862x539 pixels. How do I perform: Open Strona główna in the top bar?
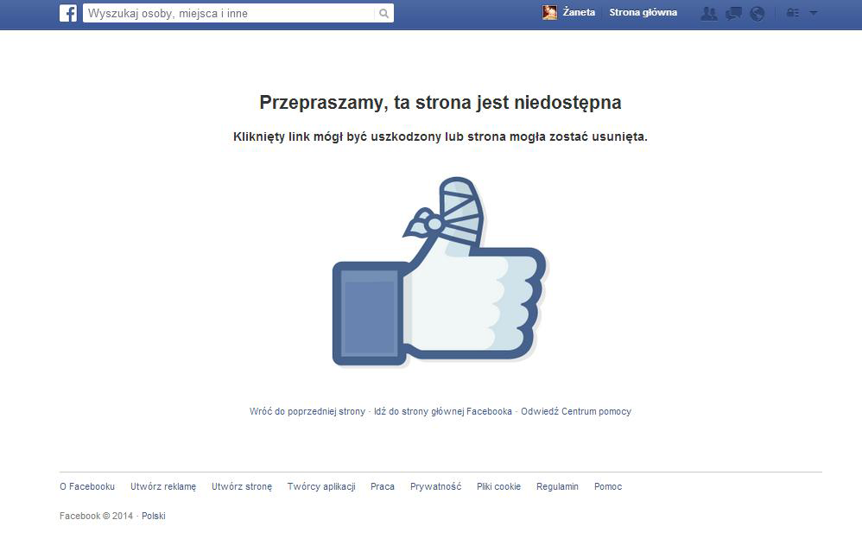pos(643,12)
